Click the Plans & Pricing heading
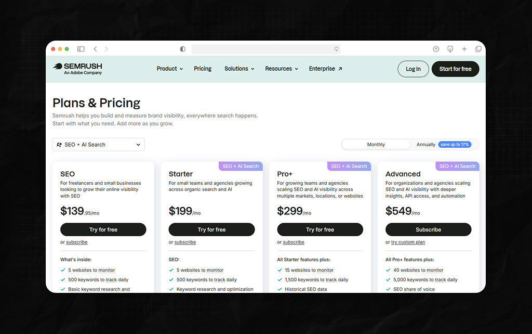The height and width of the screenshot is (334, 532). click(x=96, y=103)
